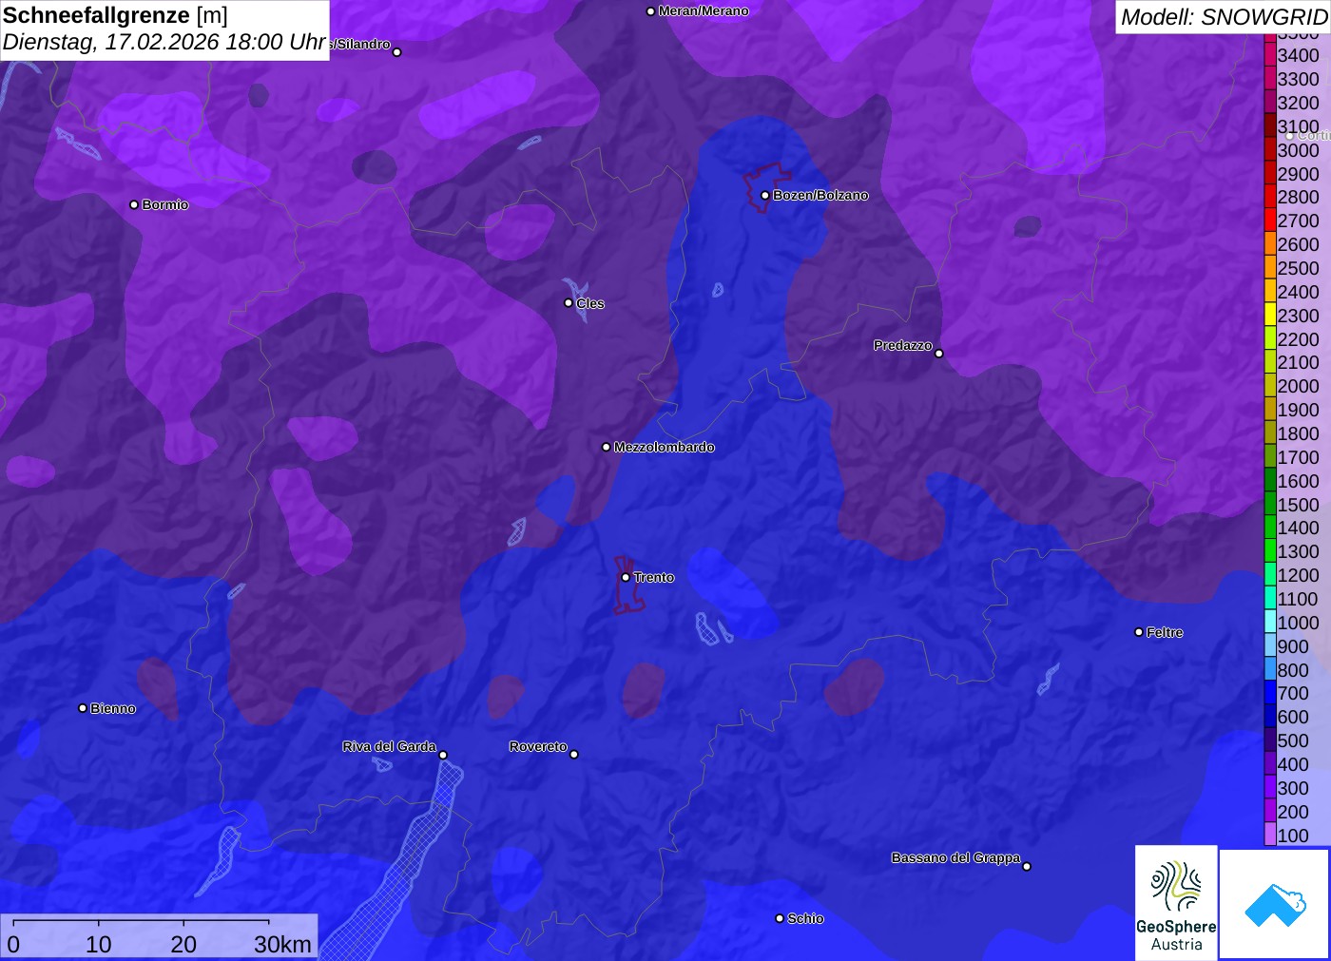Click legend value '3200'
This screenshot has height=961, width=1331.
coord(1298,103)
